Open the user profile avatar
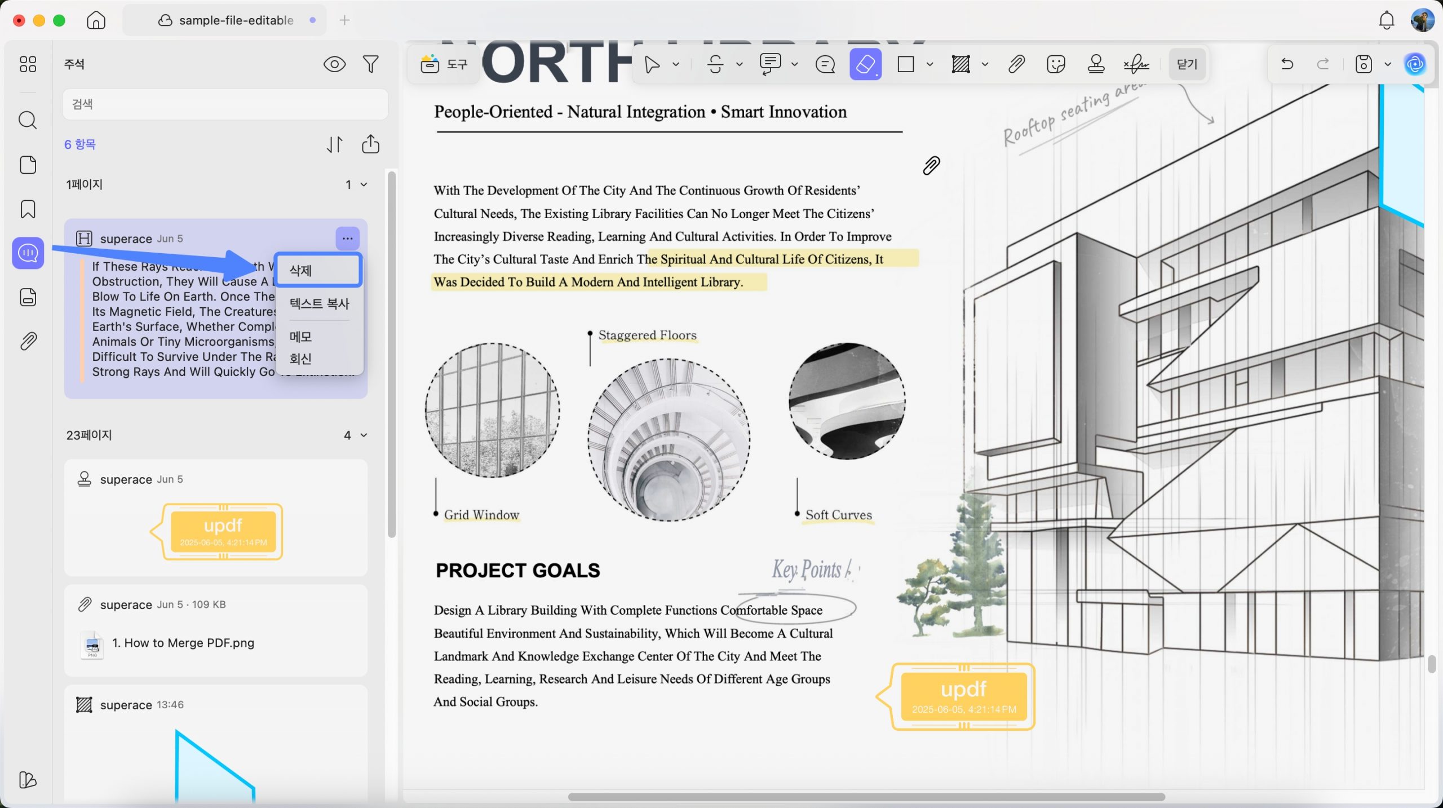The image size is (1443, 808). (x=1422, y=20)
